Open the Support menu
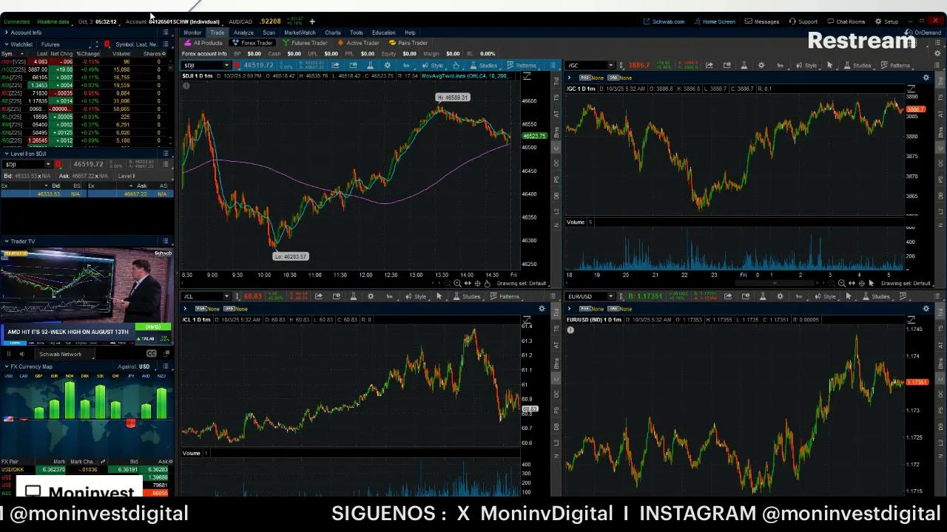Viewport: 947px width, 532px height. click(x=803, y=21)
